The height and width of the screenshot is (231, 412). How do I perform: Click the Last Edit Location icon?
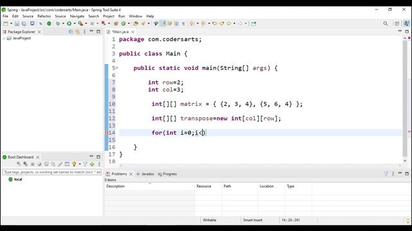point(215,24)
